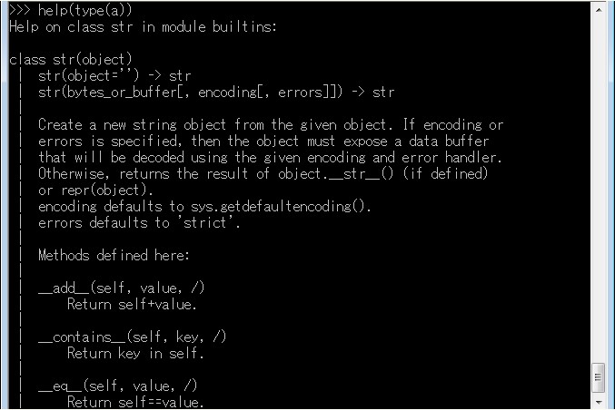Click the 'Methods defined here:' heading
The image size is (615, 410).
click(x=114, y=255)
